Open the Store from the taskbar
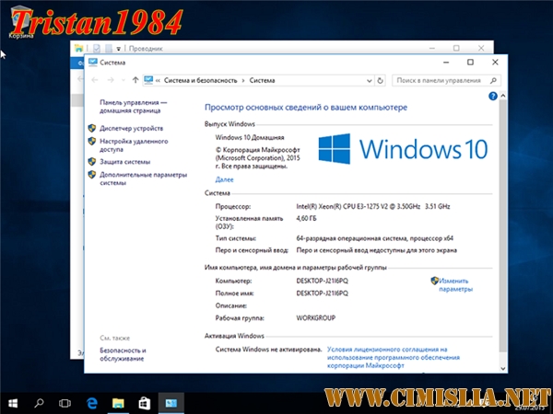 (x=145, y=403)
